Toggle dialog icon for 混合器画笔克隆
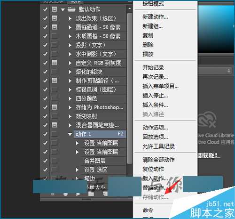235x219 pixels. (x=54, y=125)
